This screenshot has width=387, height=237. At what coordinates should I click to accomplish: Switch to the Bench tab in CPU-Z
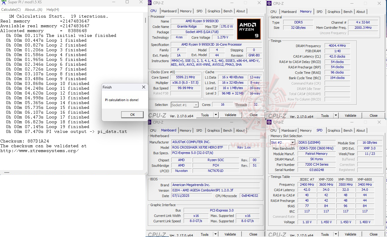pyautogui.click(x=228, y=11)
